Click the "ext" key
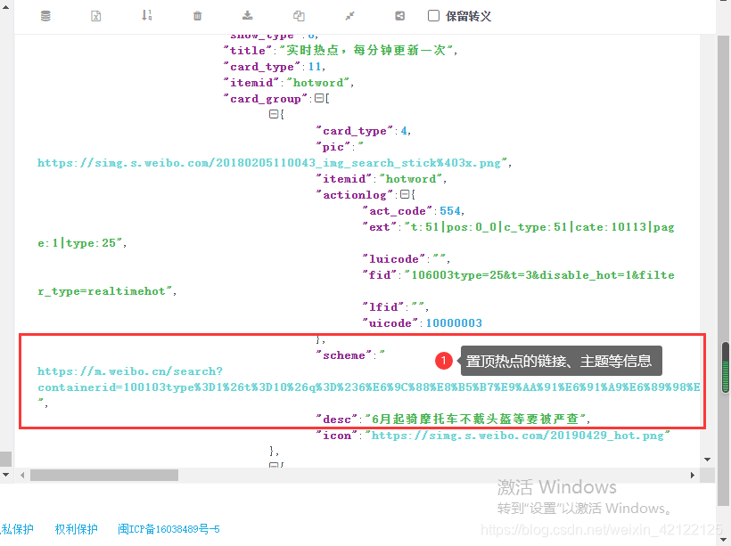 point(380,227)
